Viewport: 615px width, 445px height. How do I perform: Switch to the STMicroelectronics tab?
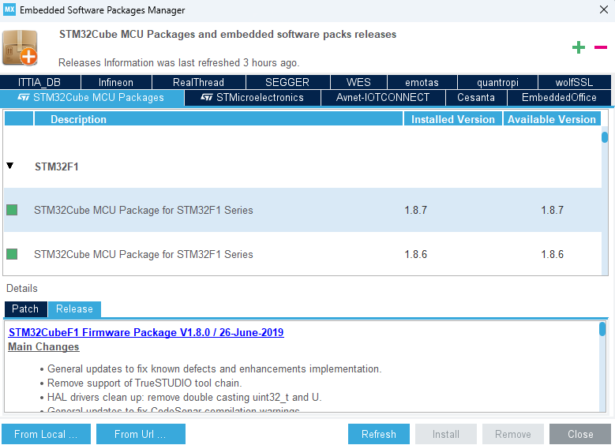pyautogui.click(x=252, y=98)
